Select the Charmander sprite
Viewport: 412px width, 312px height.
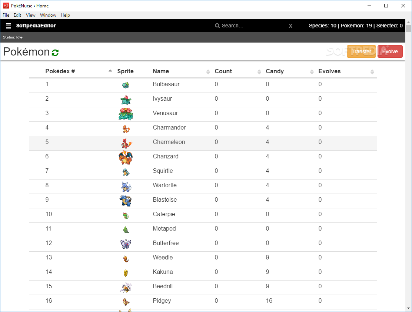pyautogui.click(x=126, y=129)
